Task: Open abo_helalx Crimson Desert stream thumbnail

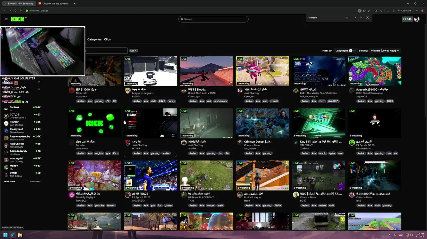Action: (x=262, y=123)
